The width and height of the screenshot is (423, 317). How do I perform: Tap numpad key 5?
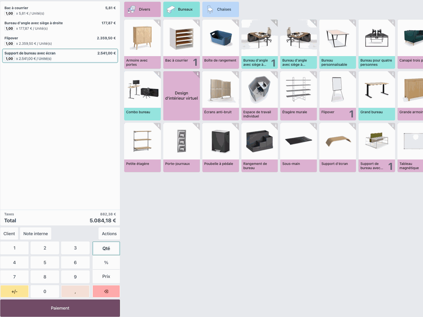pos(45,263)
